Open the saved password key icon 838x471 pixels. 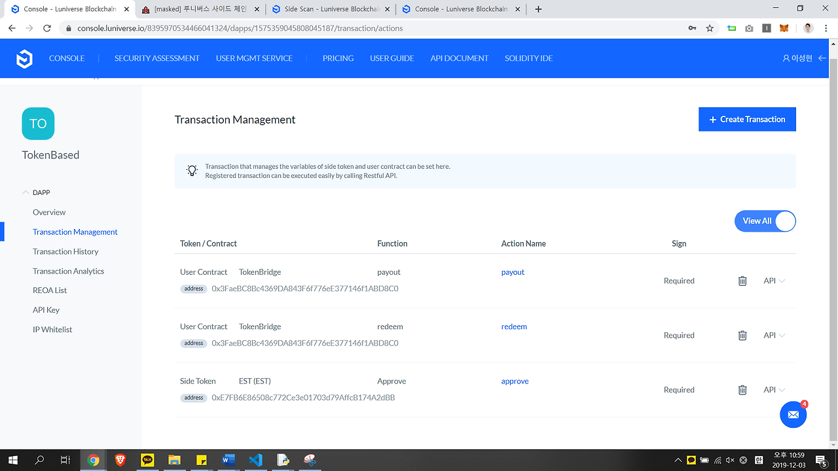coord(692,28)
